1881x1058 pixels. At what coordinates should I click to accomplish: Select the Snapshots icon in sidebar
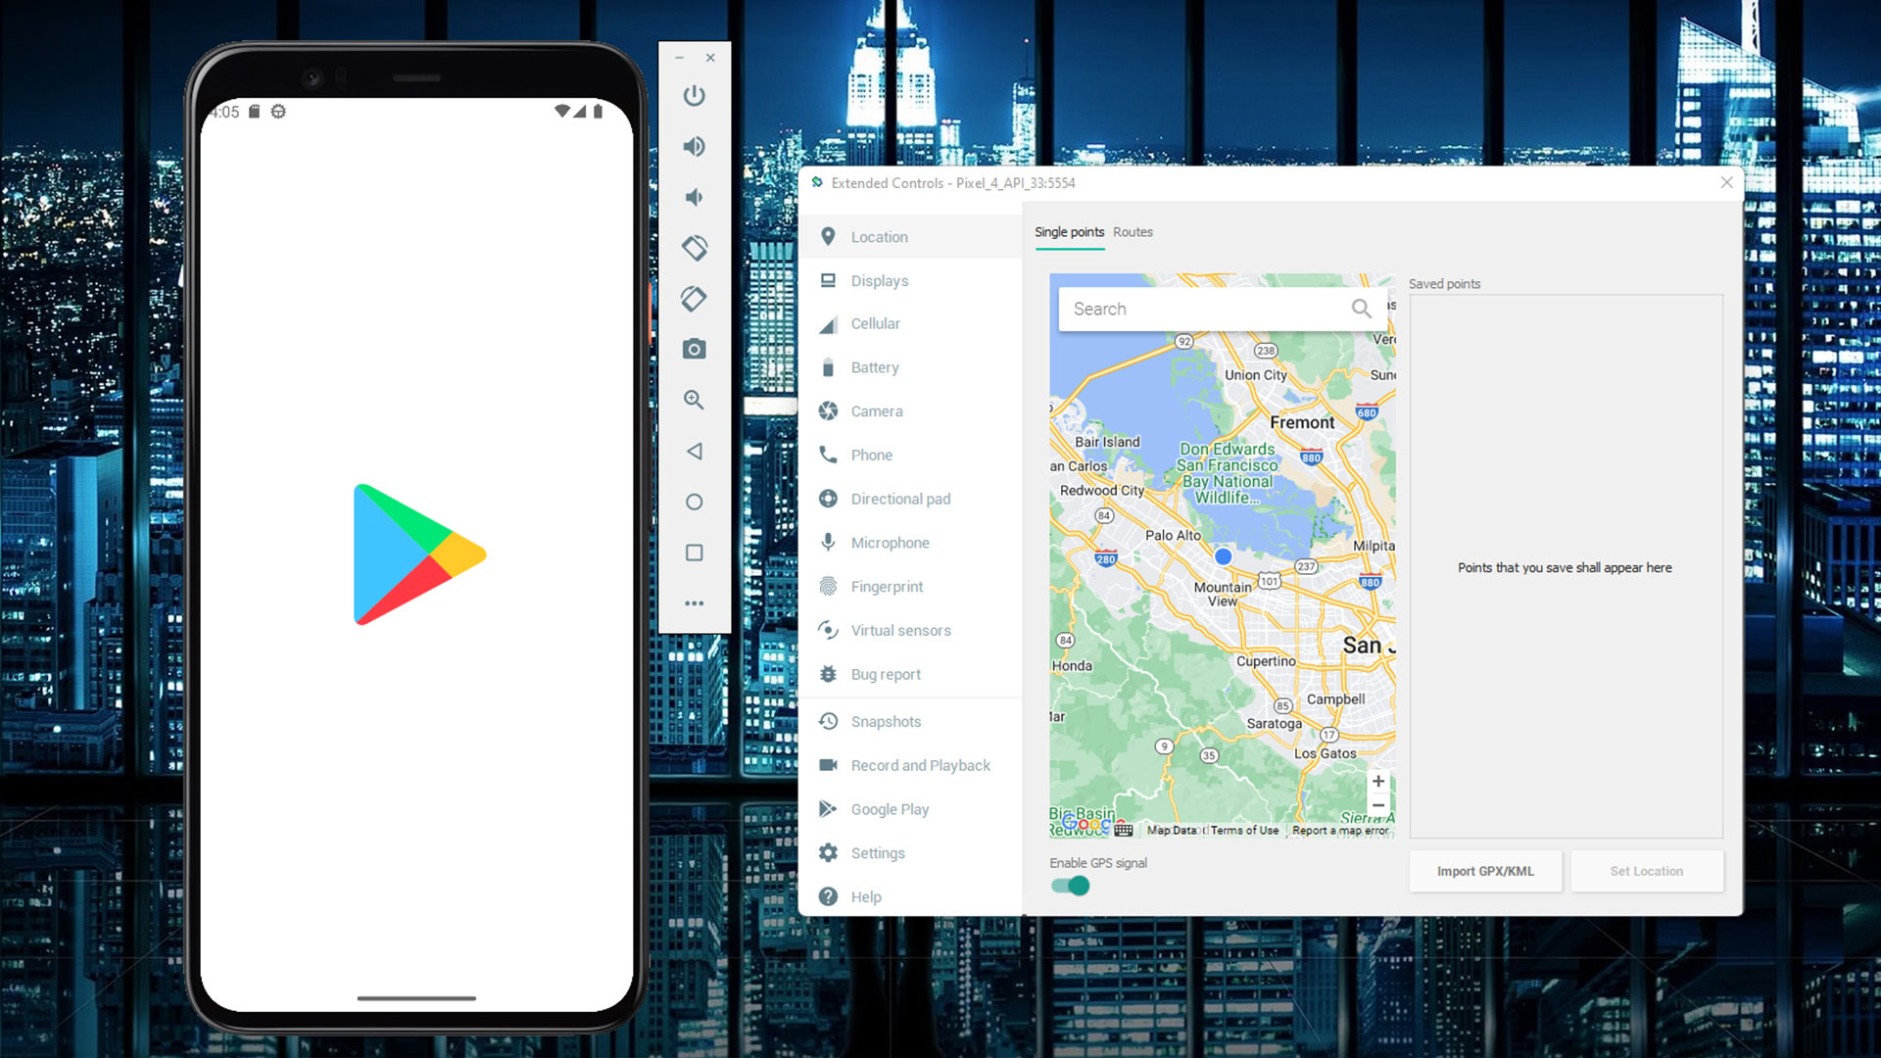coord(830,720)
